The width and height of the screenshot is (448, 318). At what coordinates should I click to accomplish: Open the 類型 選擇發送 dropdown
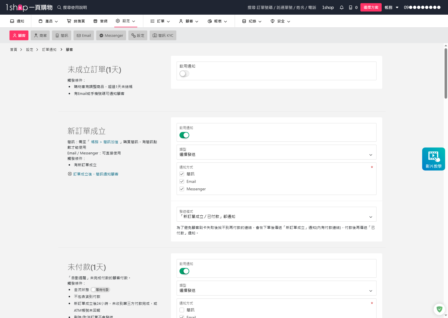276,152
